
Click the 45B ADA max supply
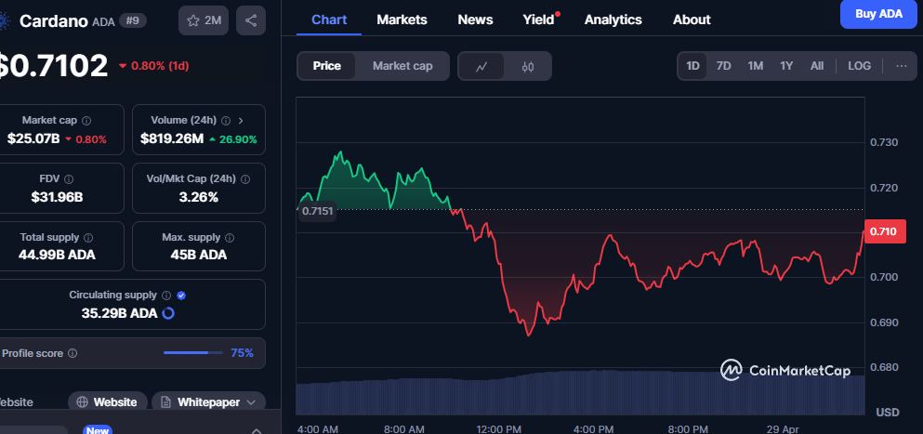click(198, 255)
